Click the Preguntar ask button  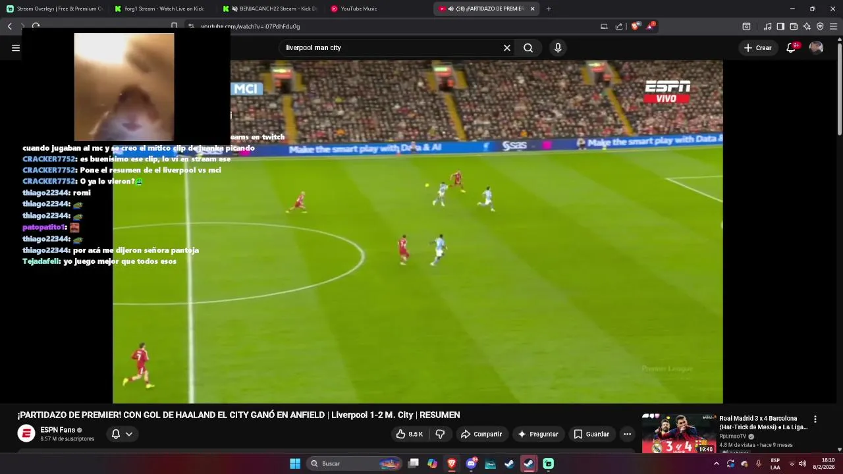(x=538, y=434)
